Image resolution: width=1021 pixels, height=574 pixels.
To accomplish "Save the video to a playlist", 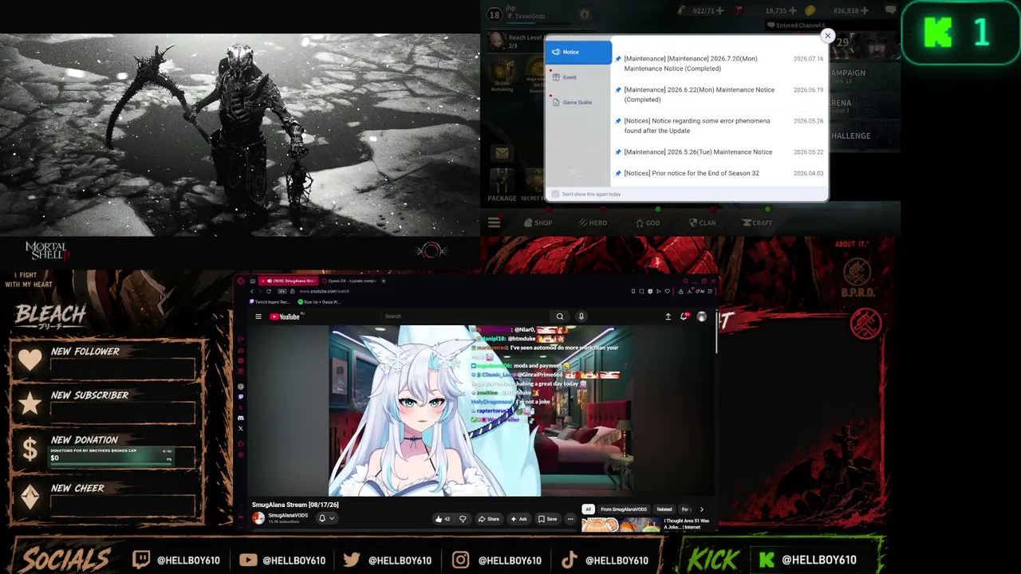I will (547, 519).
